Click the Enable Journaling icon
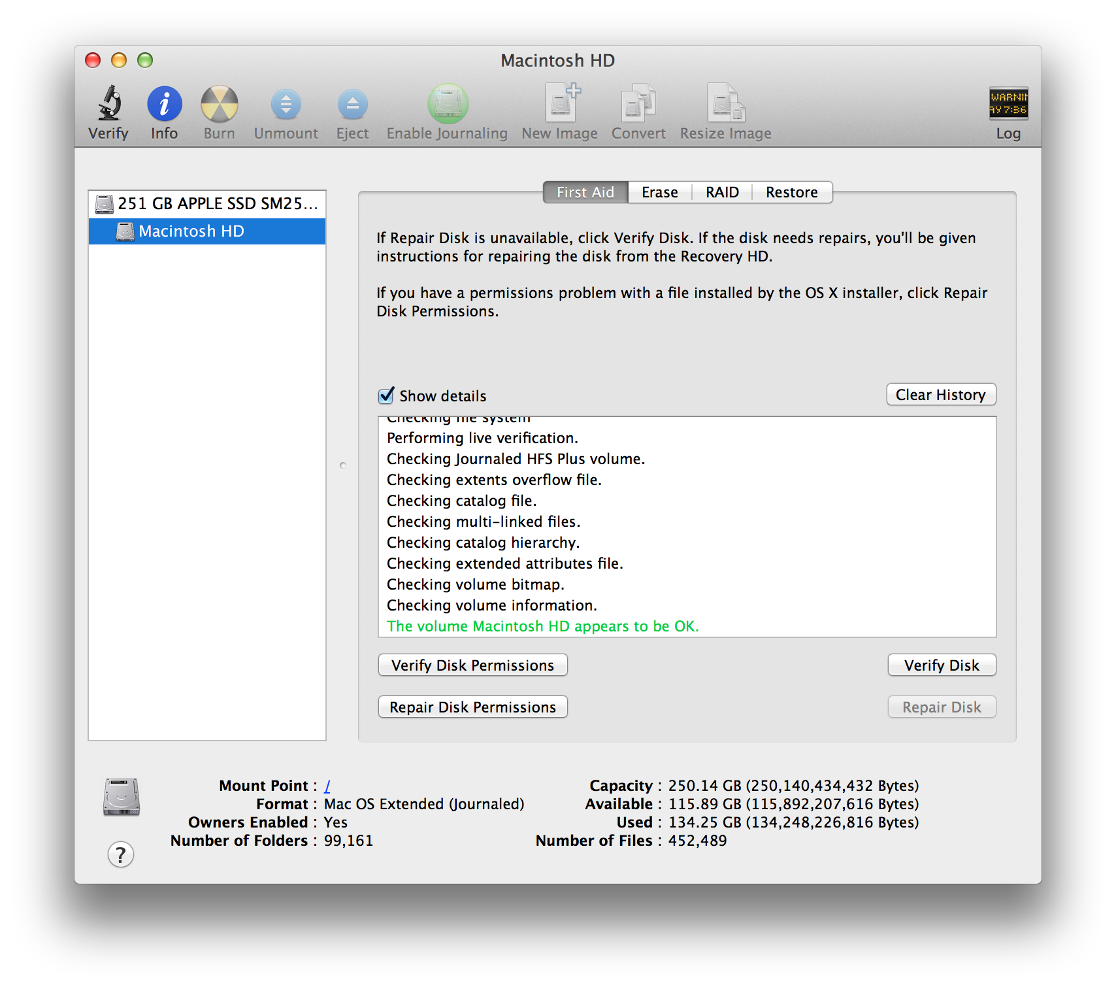This screenshot has width=1116, height=987. tap(448, 104)
